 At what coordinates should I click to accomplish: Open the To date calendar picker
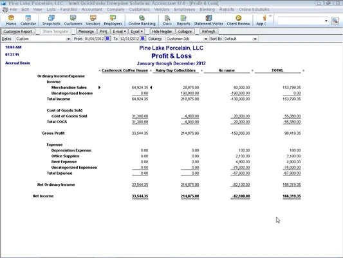click(143, 39)
